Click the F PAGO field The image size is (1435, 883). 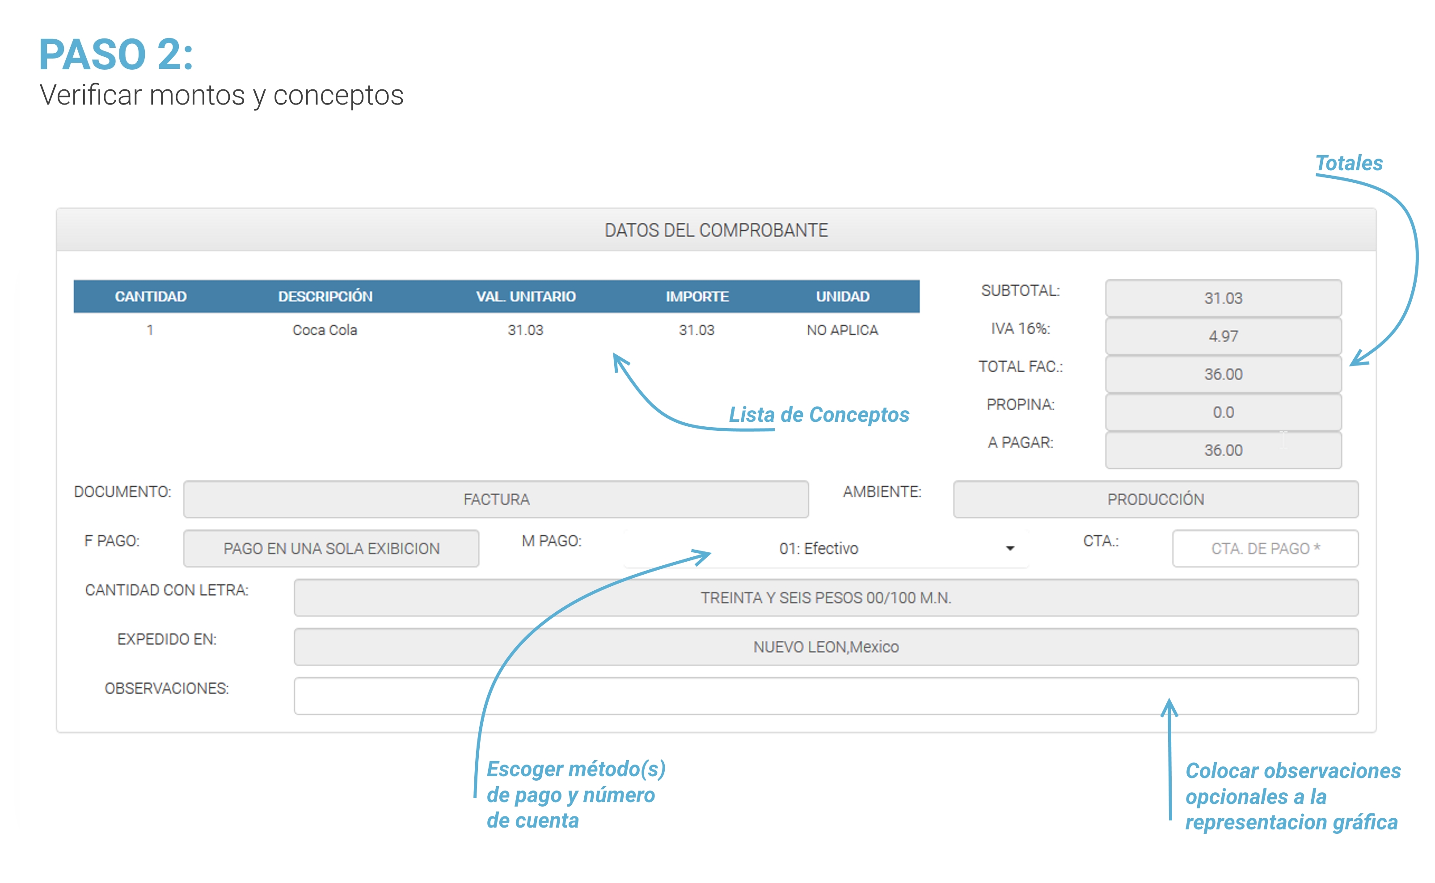point(330,548)
